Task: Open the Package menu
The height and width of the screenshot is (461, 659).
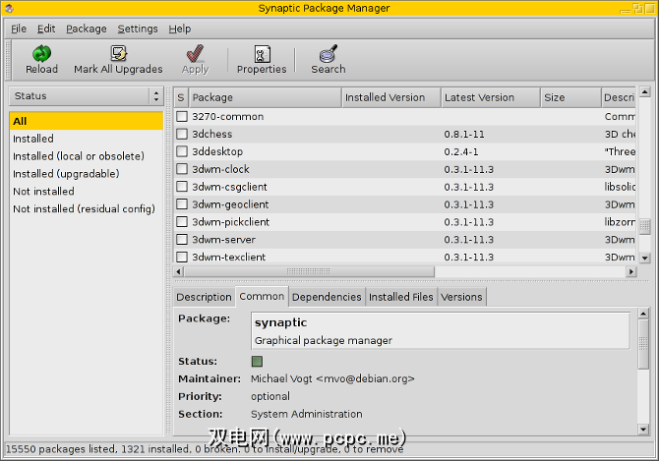Action: pos(87,29)
